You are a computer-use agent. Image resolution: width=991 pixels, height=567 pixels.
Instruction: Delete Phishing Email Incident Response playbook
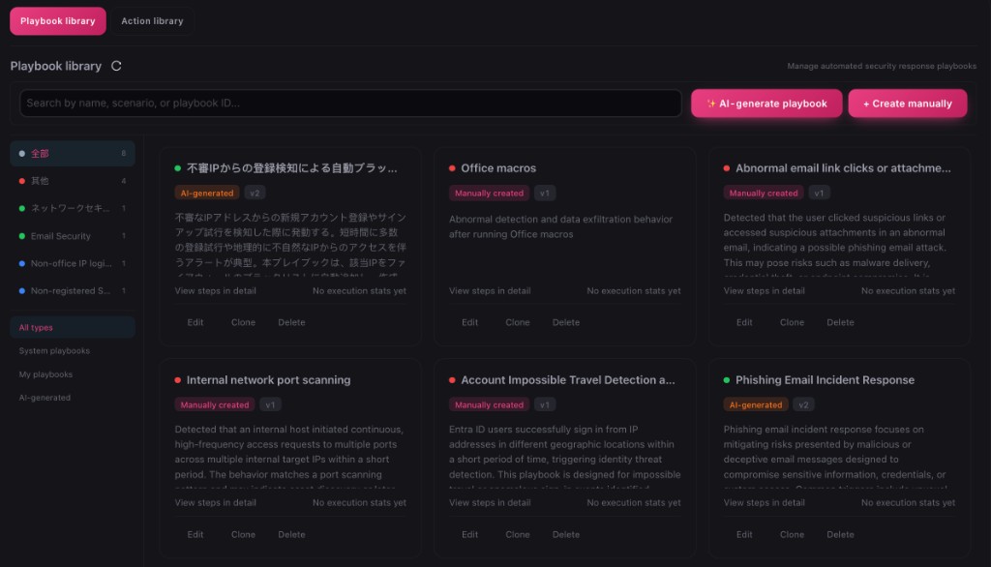[x=840, y=534]
